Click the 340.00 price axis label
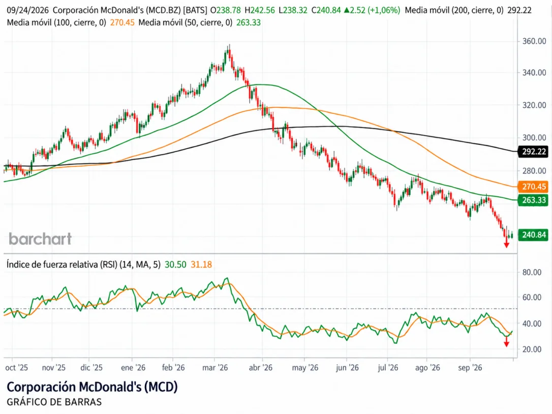 click(534, 73)
